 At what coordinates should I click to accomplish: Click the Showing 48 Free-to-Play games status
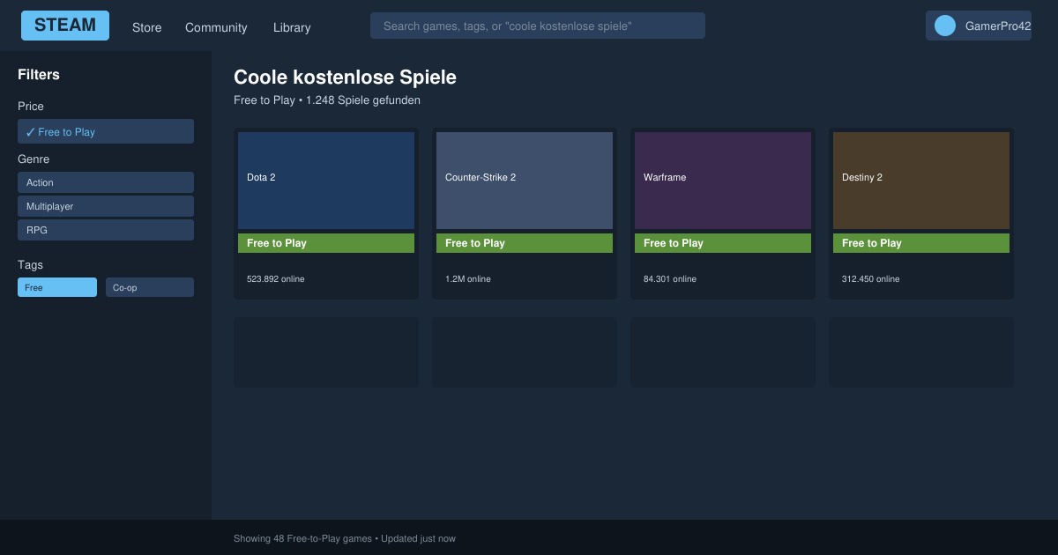point(345,538)
